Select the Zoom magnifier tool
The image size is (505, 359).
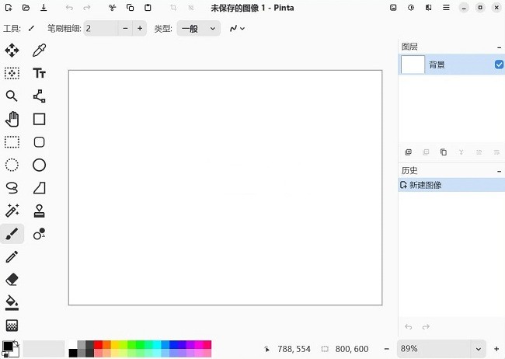12,96
